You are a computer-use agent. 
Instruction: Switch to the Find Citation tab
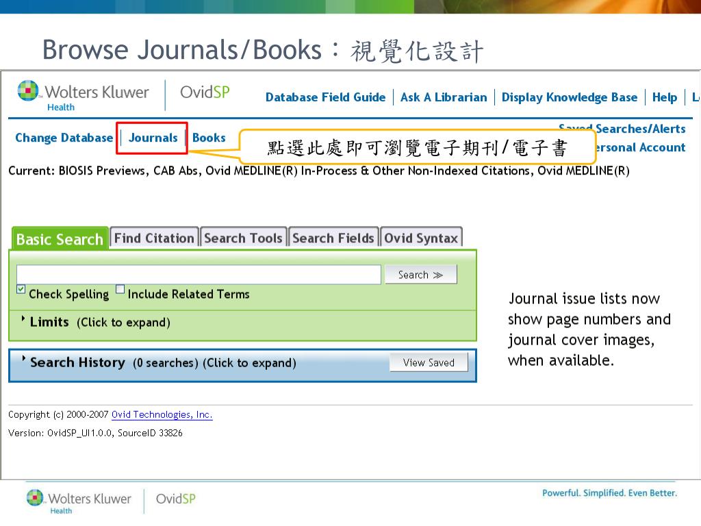point(154,238)
